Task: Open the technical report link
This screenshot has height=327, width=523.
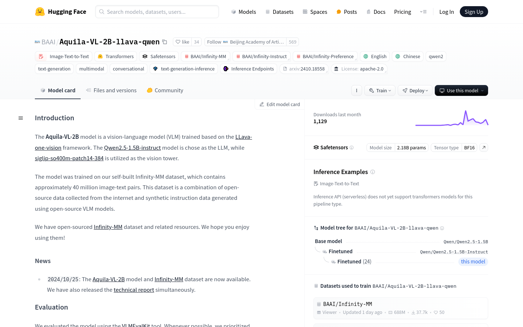Action: click(x=134, y=290)
